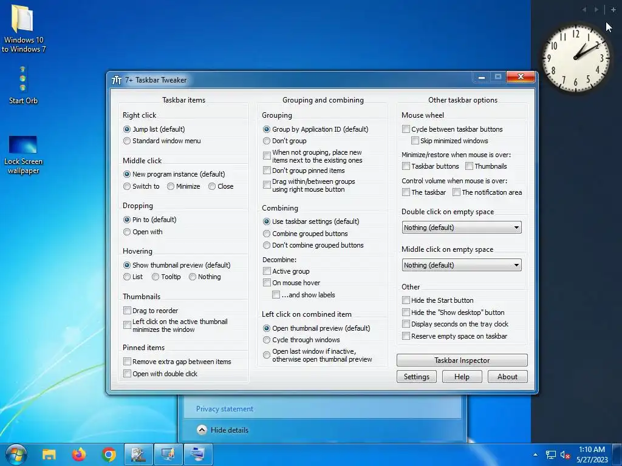Open the Windows Start orb

16,454
